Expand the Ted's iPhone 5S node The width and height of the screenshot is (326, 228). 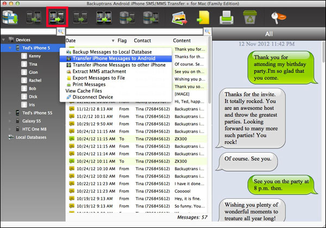click(10, 113)
